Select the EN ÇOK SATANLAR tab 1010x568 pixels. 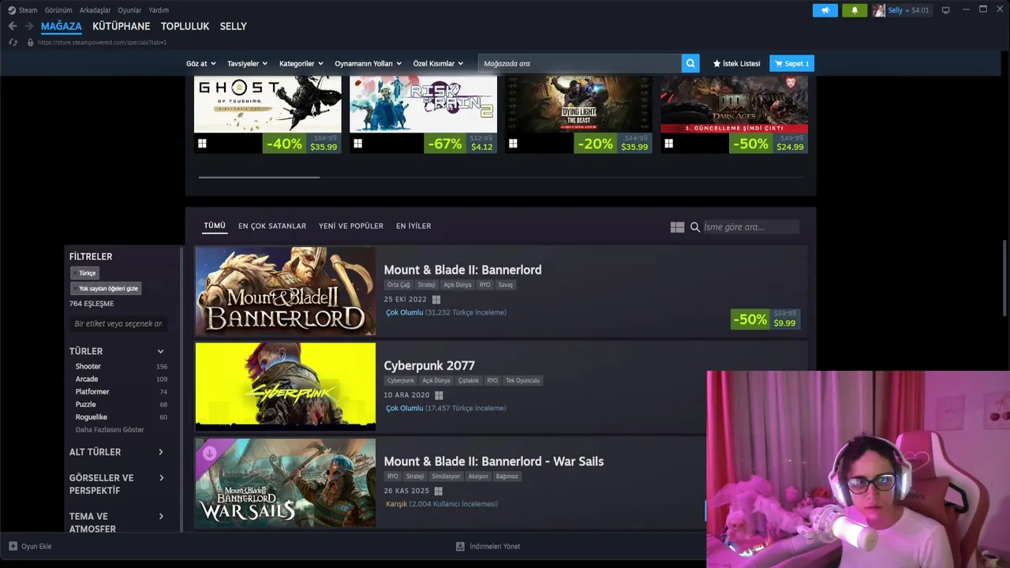click(272, 226)
